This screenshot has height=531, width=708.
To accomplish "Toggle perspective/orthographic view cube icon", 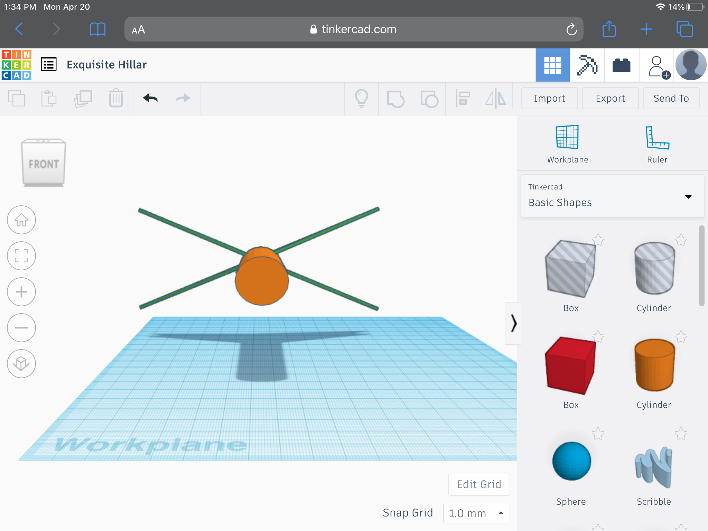I will click(x=21, y=364).
